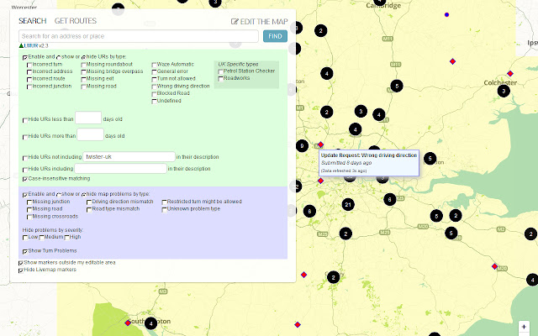Click the pencil icon beside Edit the Map
The width and height of the screenshot is (538, 336).
click(235, 22)
